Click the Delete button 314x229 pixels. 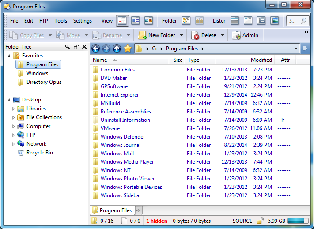point(204,35)
